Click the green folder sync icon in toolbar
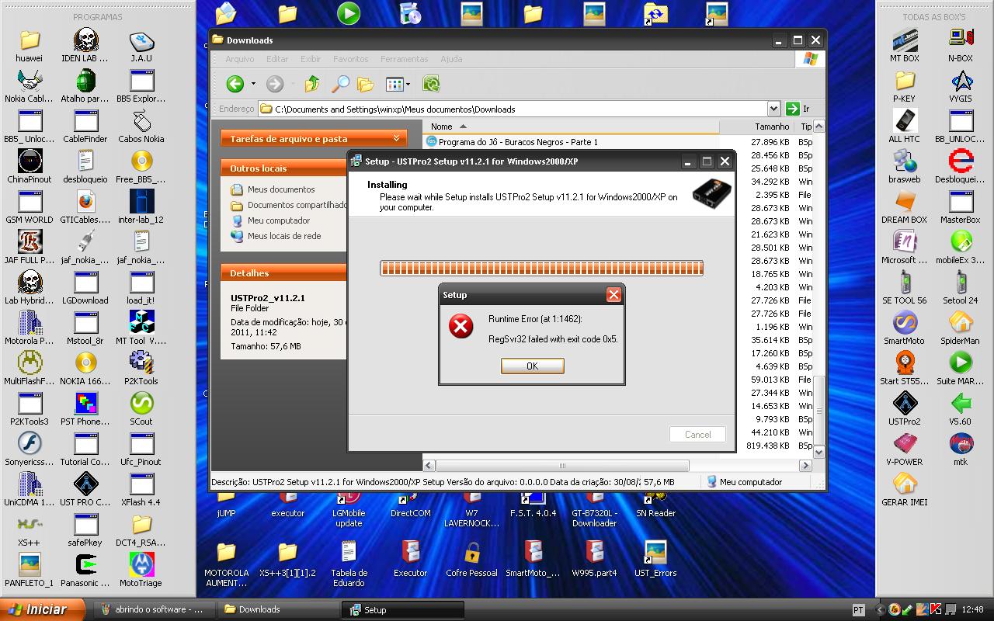994x621 pixels. point(431,84)
